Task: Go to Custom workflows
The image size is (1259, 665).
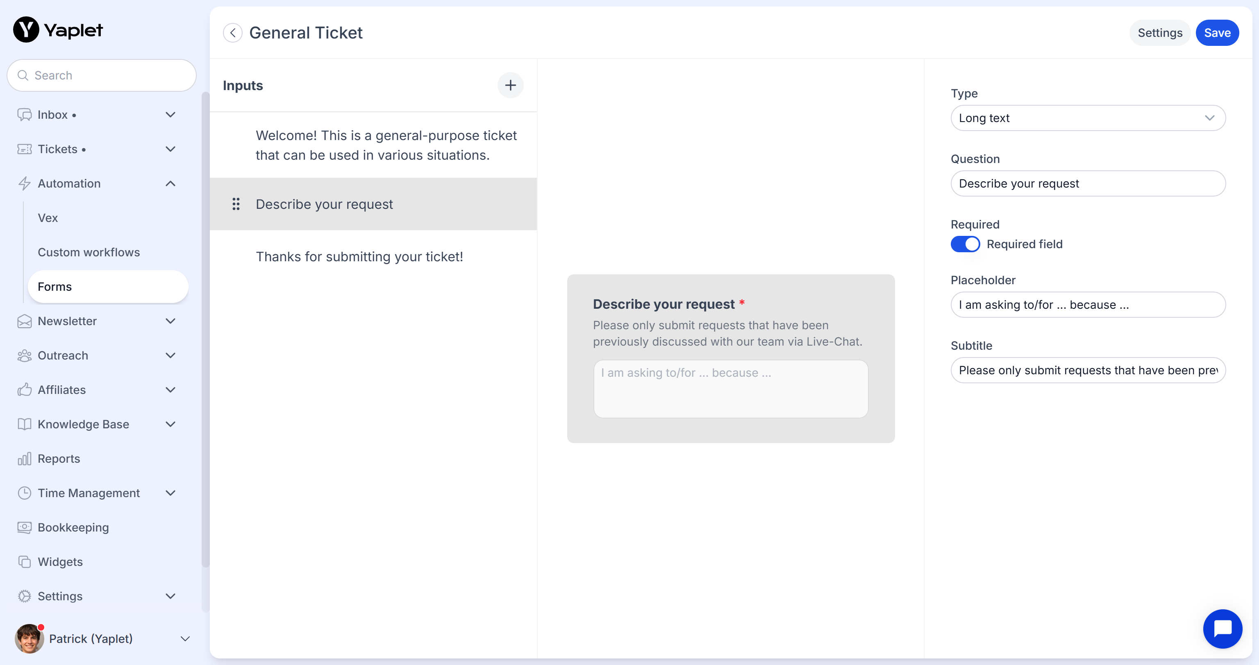Action: point(89,252)
